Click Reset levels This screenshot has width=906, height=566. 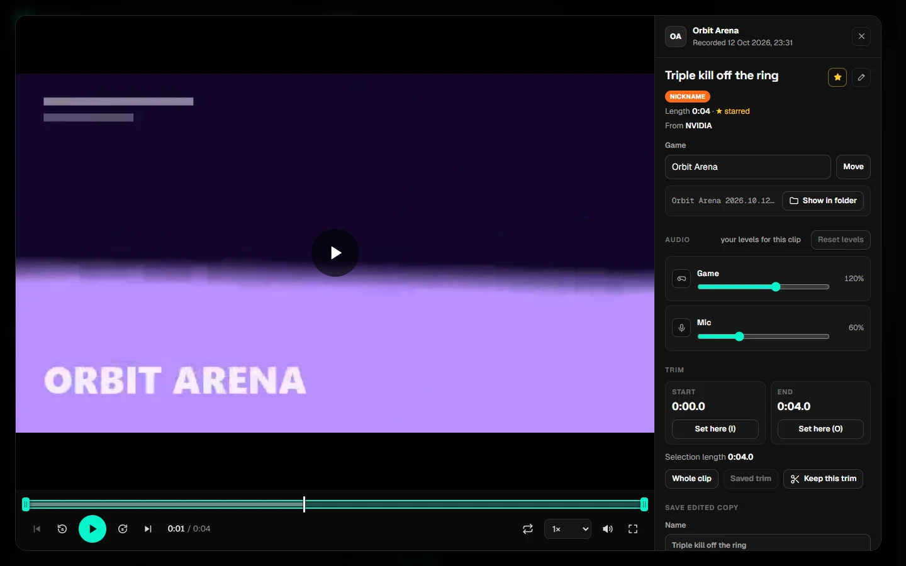841,240
